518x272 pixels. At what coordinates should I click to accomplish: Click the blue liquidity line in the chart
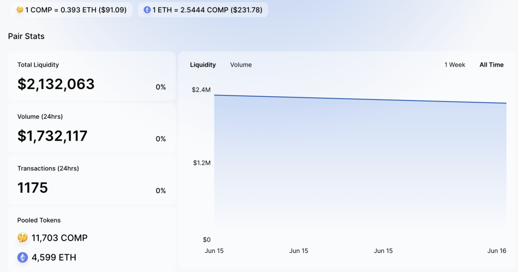pos(360,99)
